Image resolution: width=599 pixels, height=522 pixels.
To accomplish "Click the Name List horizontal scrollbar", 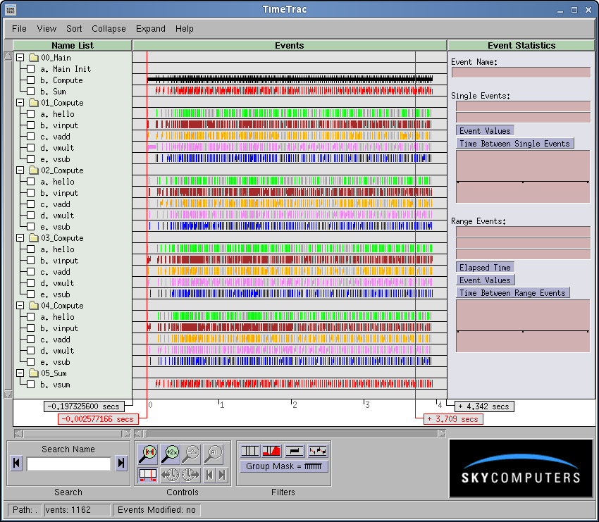I will tap(72, 433).
